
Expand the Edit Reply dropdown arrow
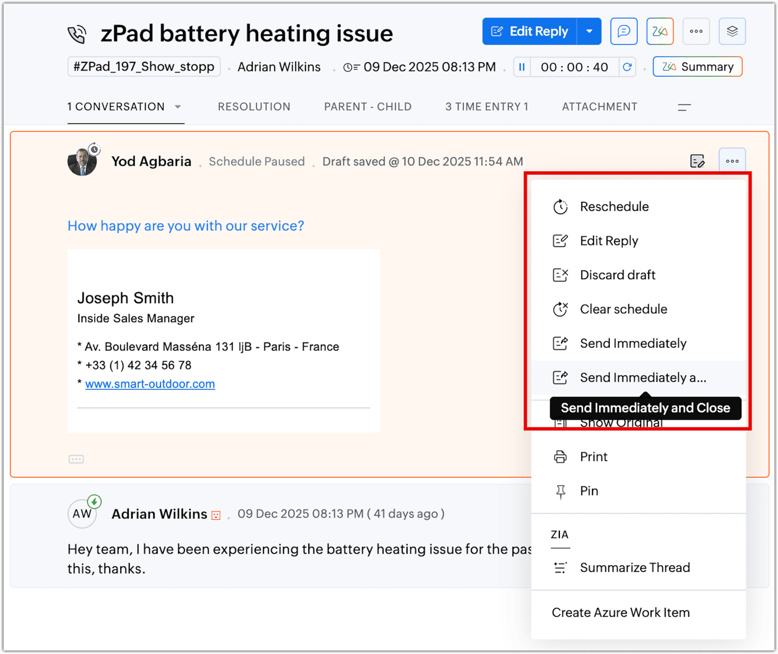[589, 32]
